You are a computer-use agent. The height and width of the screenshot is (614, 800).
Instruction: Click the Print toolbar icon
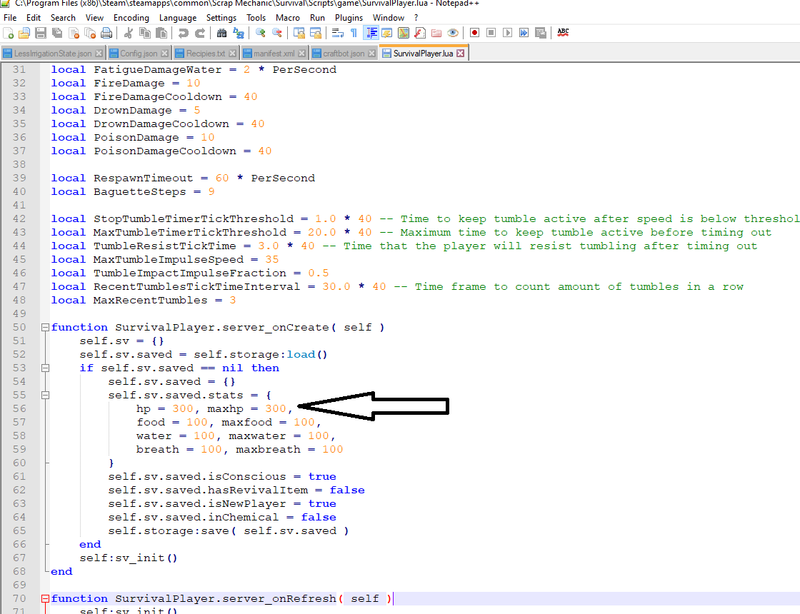coord(106,33)
